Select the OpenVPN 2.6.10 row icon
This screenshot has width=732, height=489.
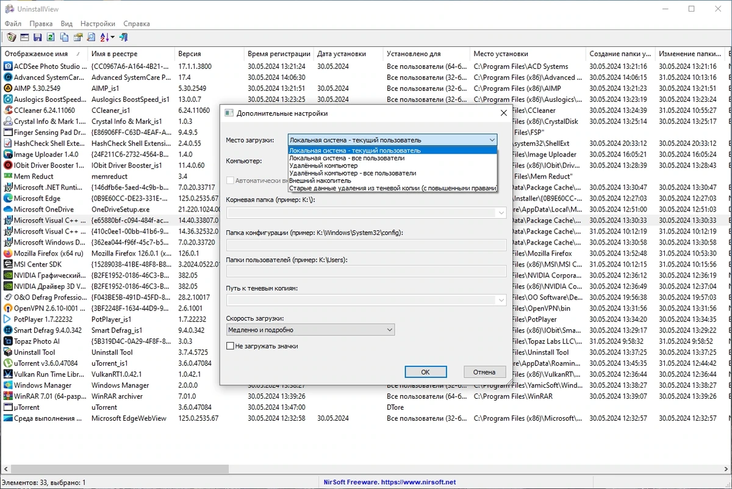(8, 308)
